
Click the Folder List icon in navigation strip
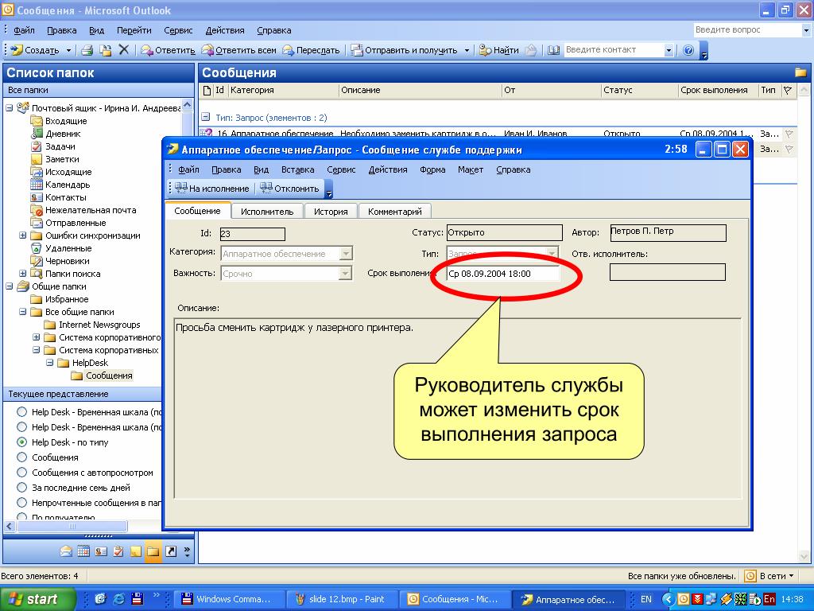153,551
